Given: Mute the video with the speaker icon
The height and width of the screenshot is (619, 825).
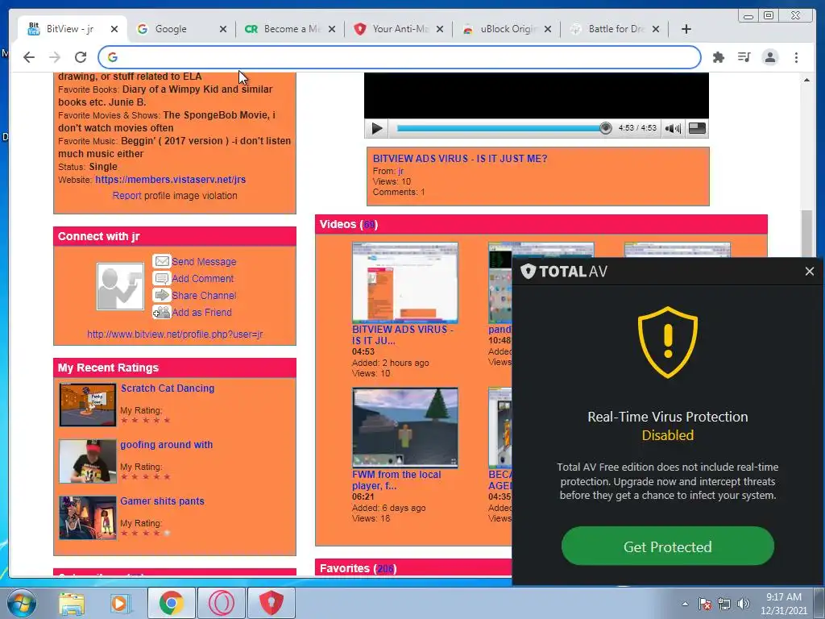Looking at the screenshot, I should coord(673,128).
